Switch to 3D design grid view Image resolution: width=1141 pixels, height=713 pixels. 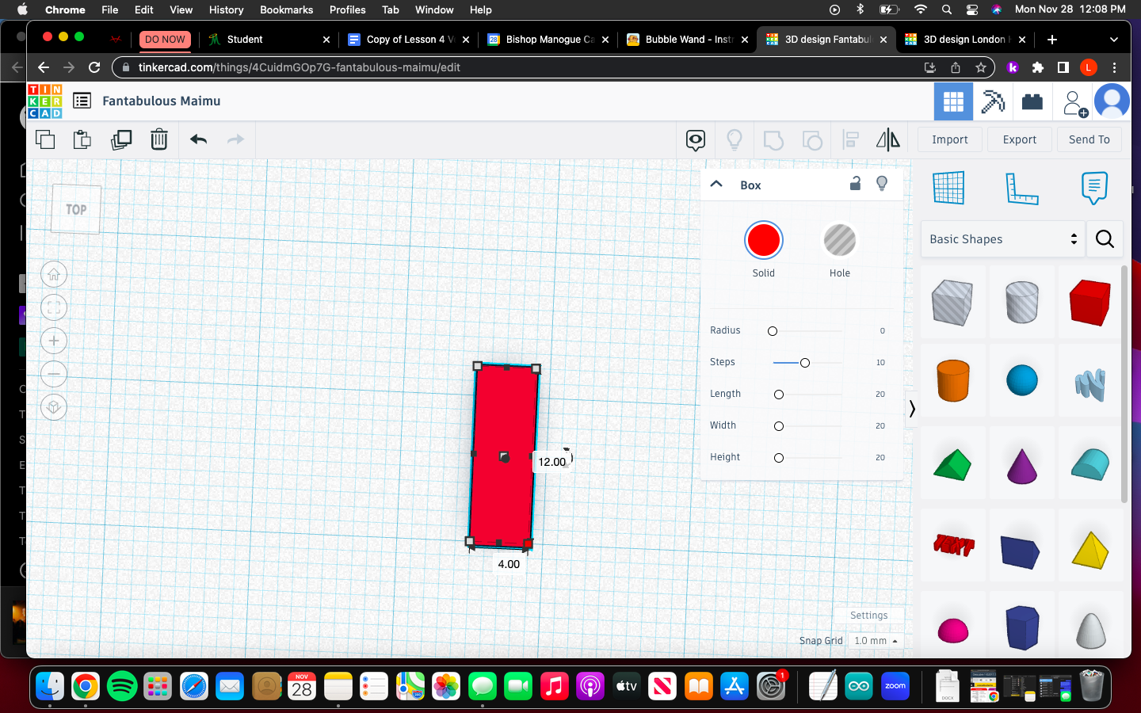(953, 101)
